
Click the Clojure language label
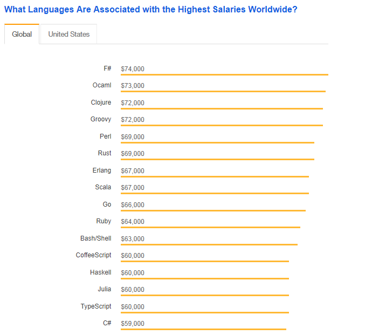(101, 102)
